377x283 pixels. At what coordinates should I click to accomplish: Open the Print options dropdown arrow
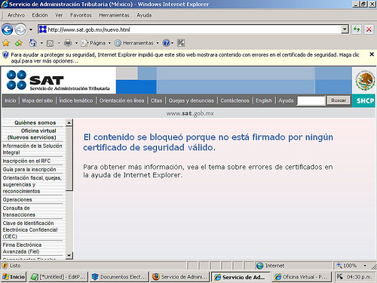tap(76, 43)
